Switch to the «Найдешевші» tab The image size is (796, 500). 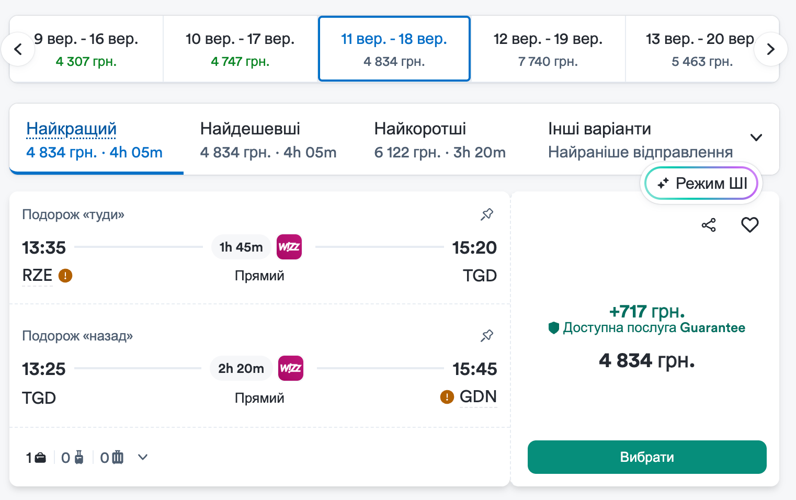click(x=268, y=140)
